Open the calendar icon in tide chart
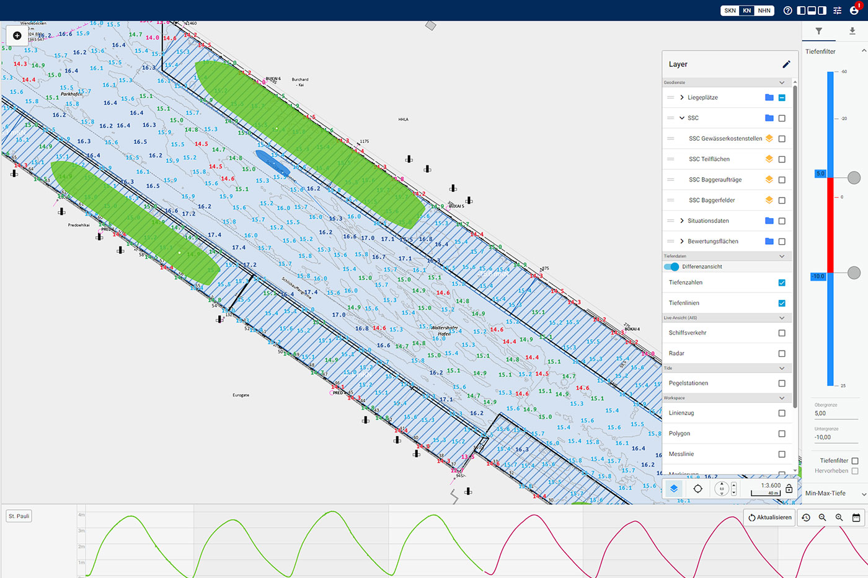 (x=856, y=517)
